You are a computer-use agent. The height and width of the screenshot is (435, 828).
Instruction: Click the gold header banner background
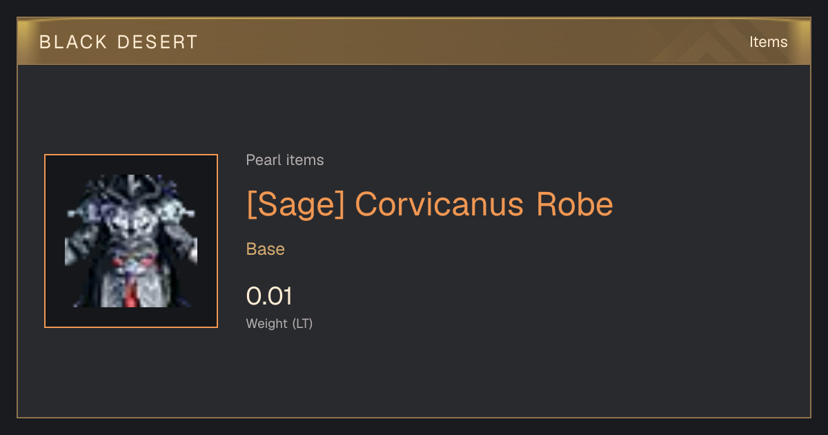tap(414, 42)
